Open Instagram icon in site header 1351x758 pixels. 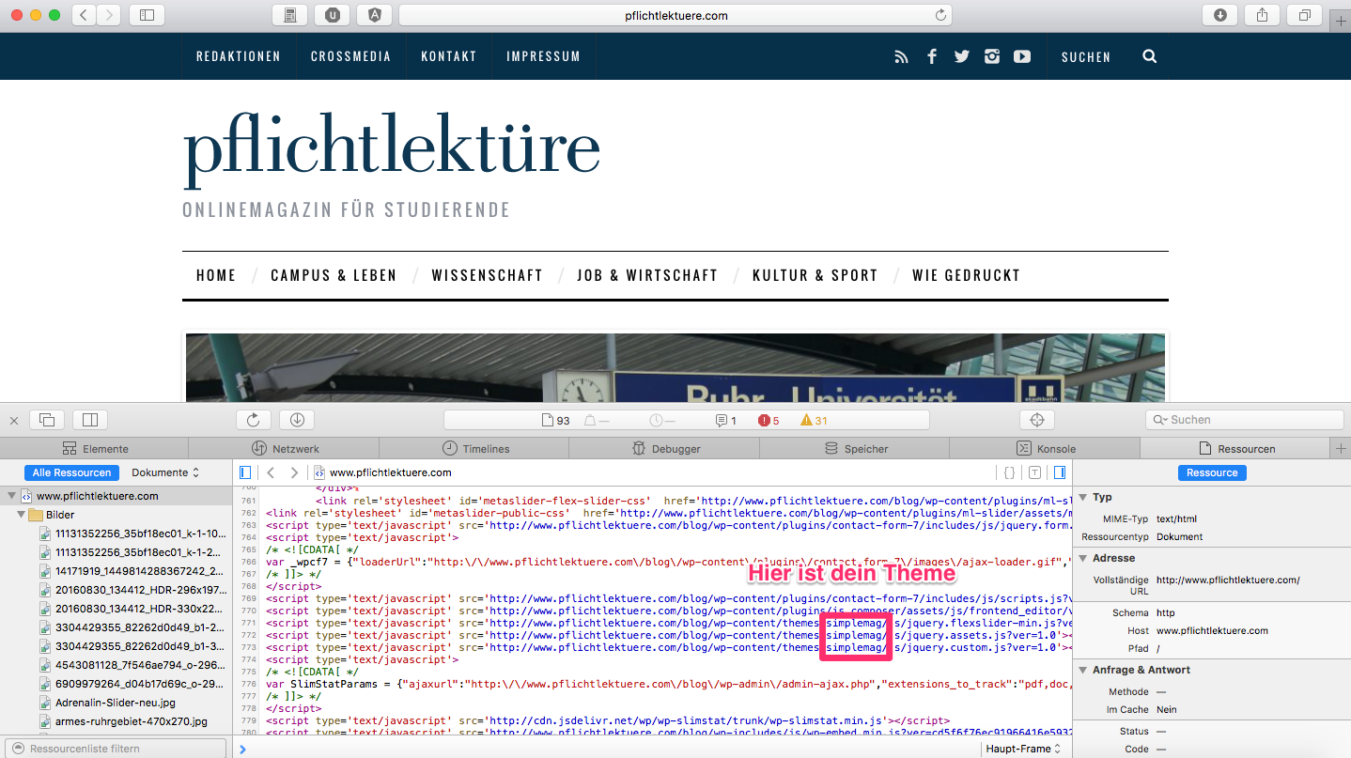tap(991, 56)
